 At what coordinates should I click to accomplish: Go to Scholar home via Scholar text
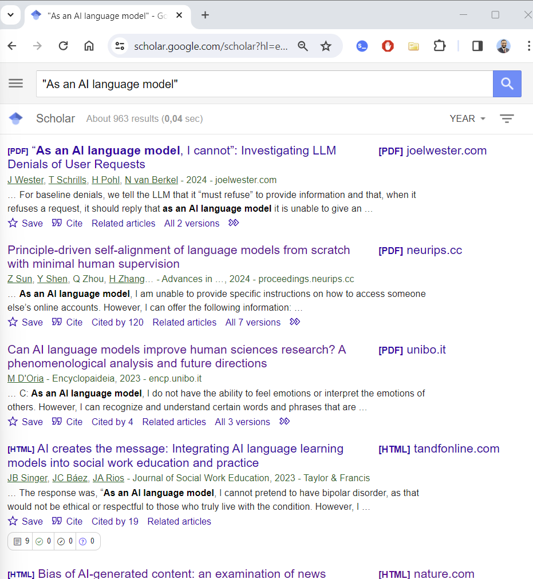coord(56,118)
